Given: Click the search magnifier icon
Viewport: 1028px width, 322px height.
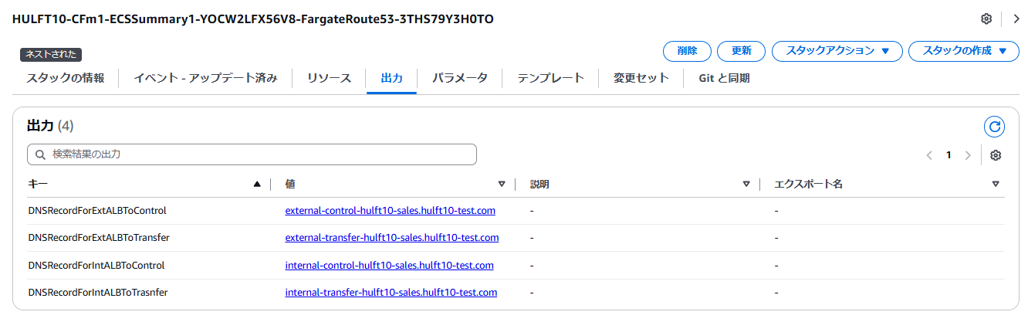Looking at the screenshot, I should tap(41, 154).
